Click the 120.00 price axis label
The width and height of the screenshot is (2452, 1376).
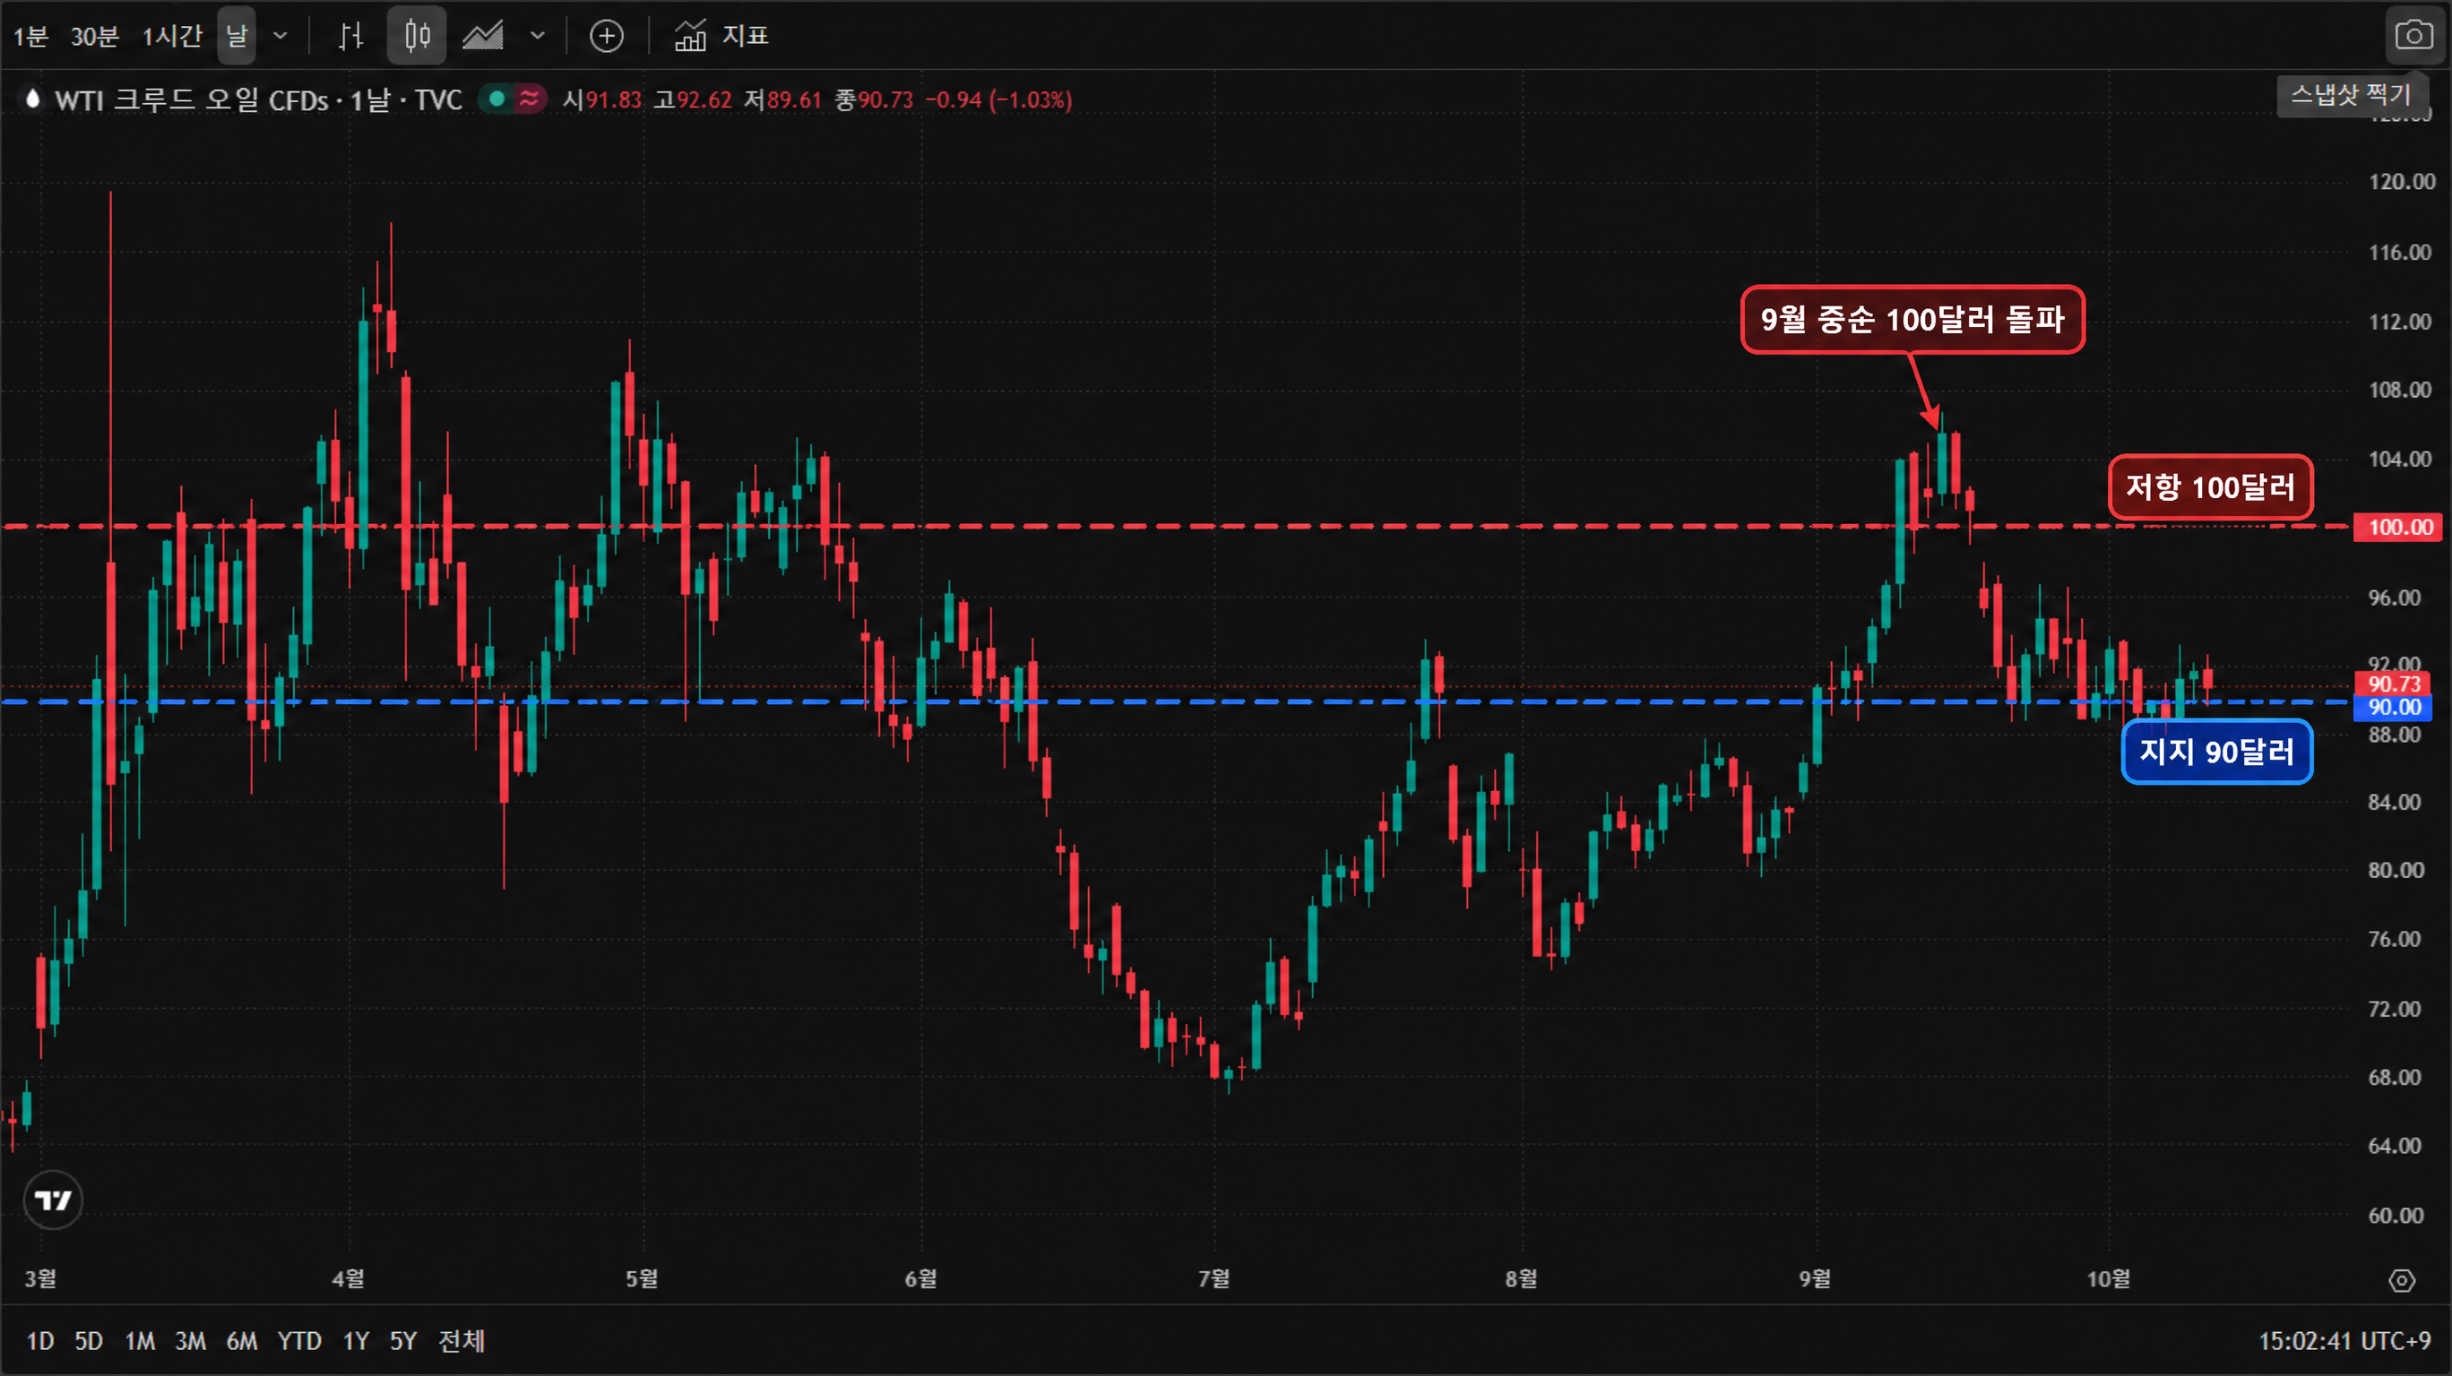[2402, 182]
